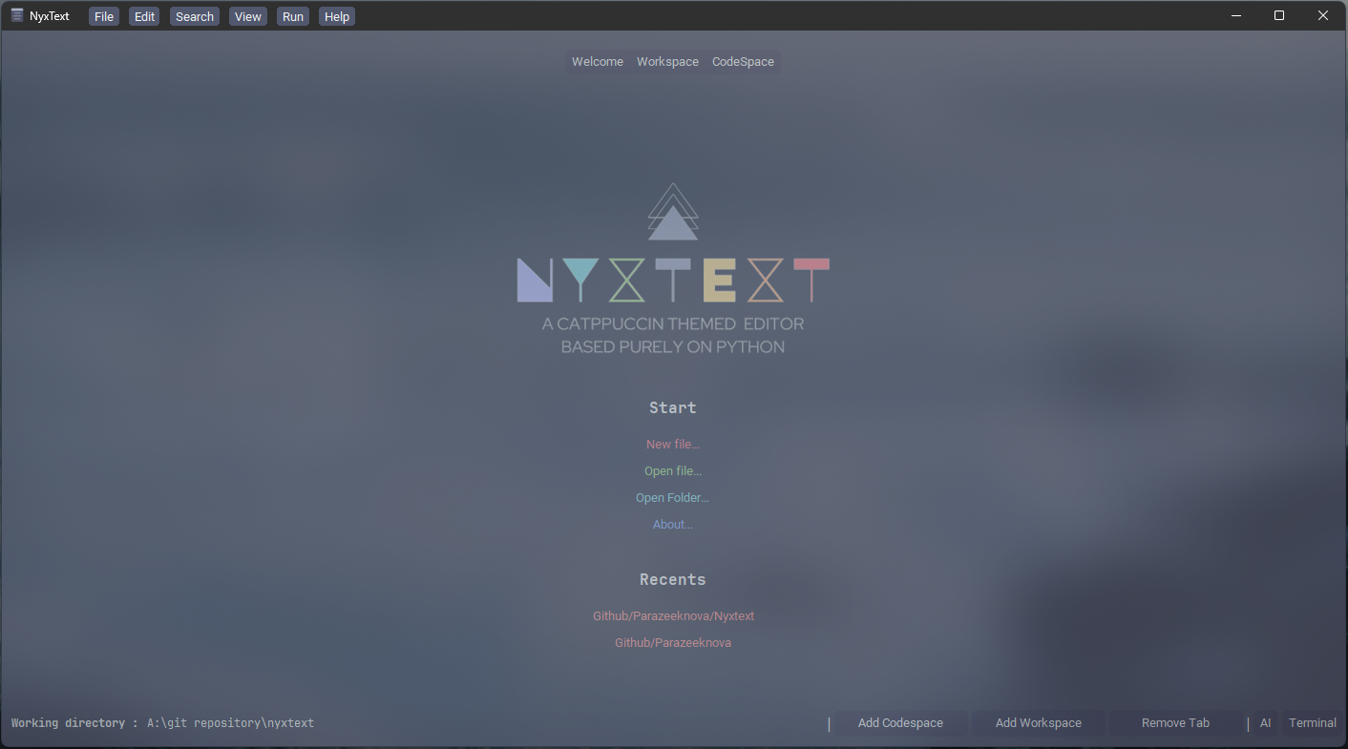Open the View menu

coord(248,16)
